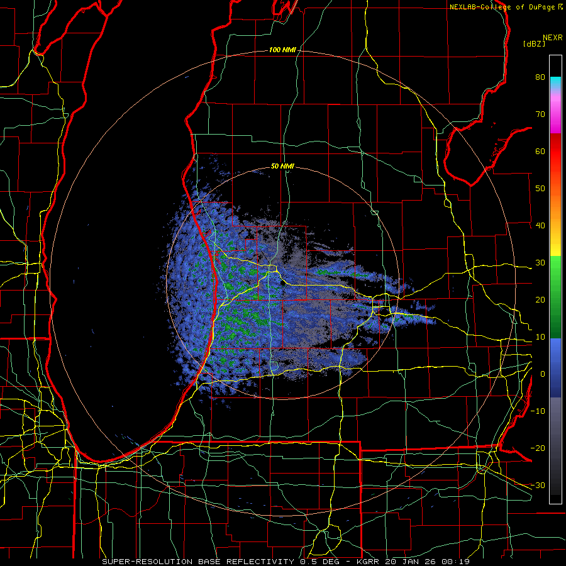Select the 70 value on dBZ scale
Image resolution: width=566 pixels, height=566 pixels.
click(540, 114)
